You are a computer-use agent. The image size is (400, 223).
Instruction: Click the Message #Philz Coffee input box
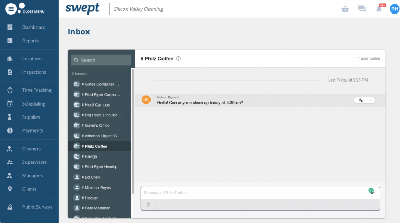coord(260,193)
